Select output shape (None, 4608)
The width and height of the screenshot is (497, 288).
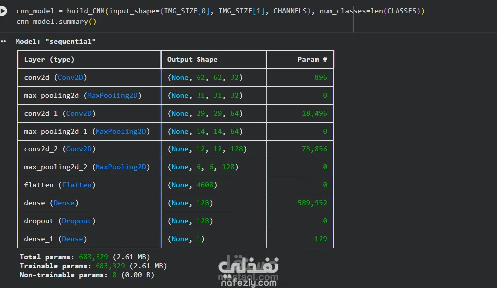(x=192, y=185)
